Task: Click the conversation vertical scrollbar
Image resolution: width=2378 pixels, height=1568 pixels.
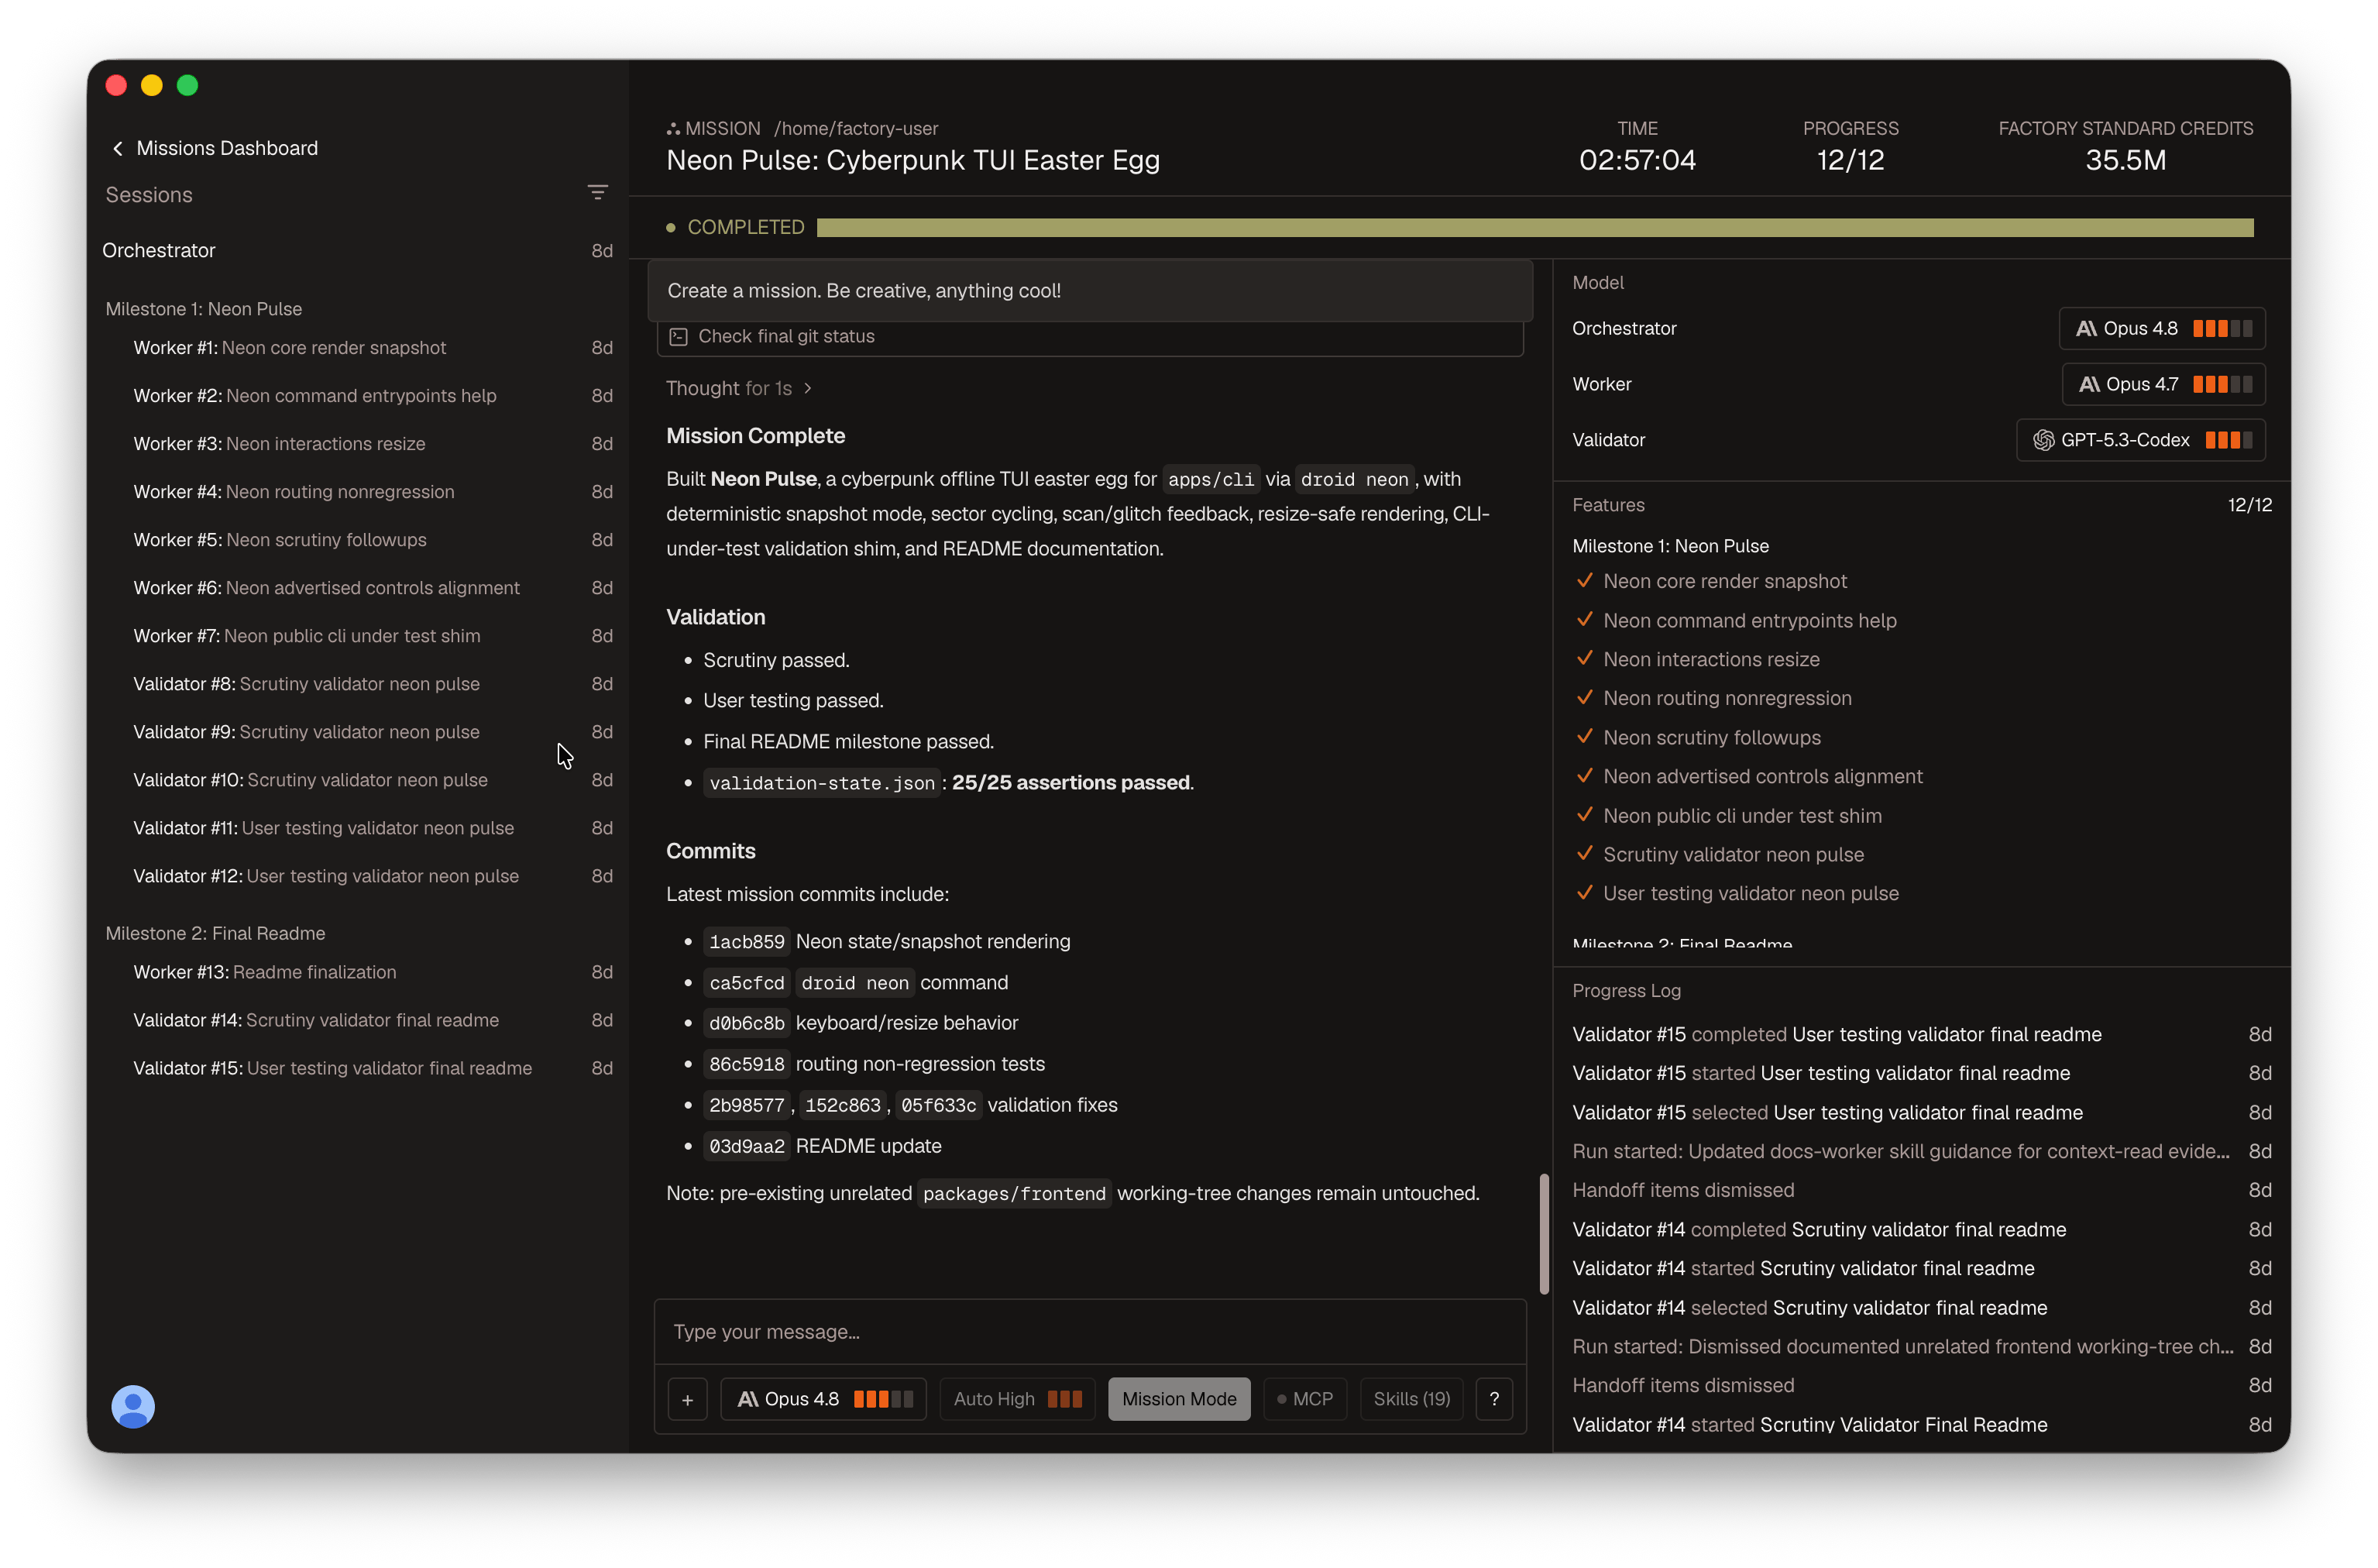Action: point(1543,1234)
